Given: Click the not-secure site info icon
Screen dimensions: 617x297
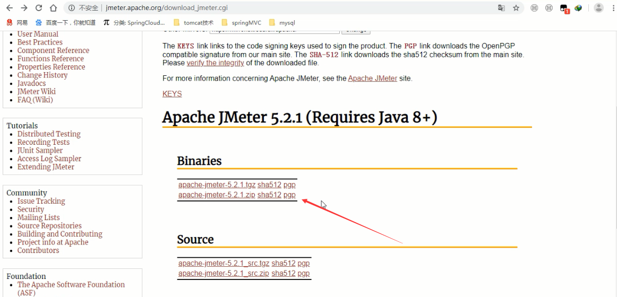Looking at the screenshot, I should pos(71,8).
